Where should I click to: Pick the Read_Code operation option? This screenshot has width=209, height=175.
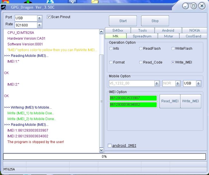[141, 62]
